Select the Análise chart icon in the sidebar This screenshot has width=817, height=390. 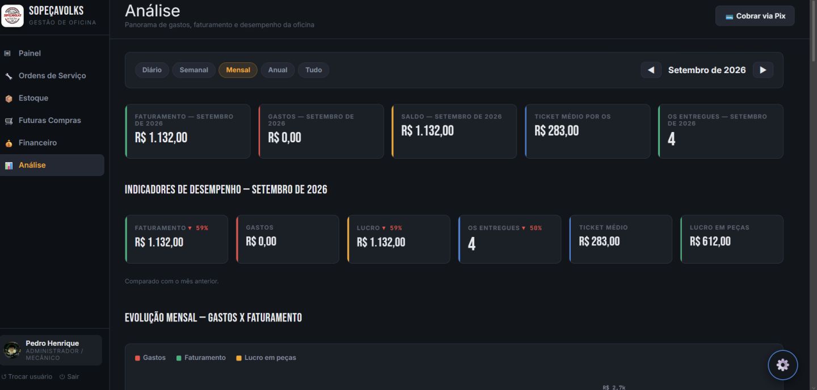pos(8,166)
